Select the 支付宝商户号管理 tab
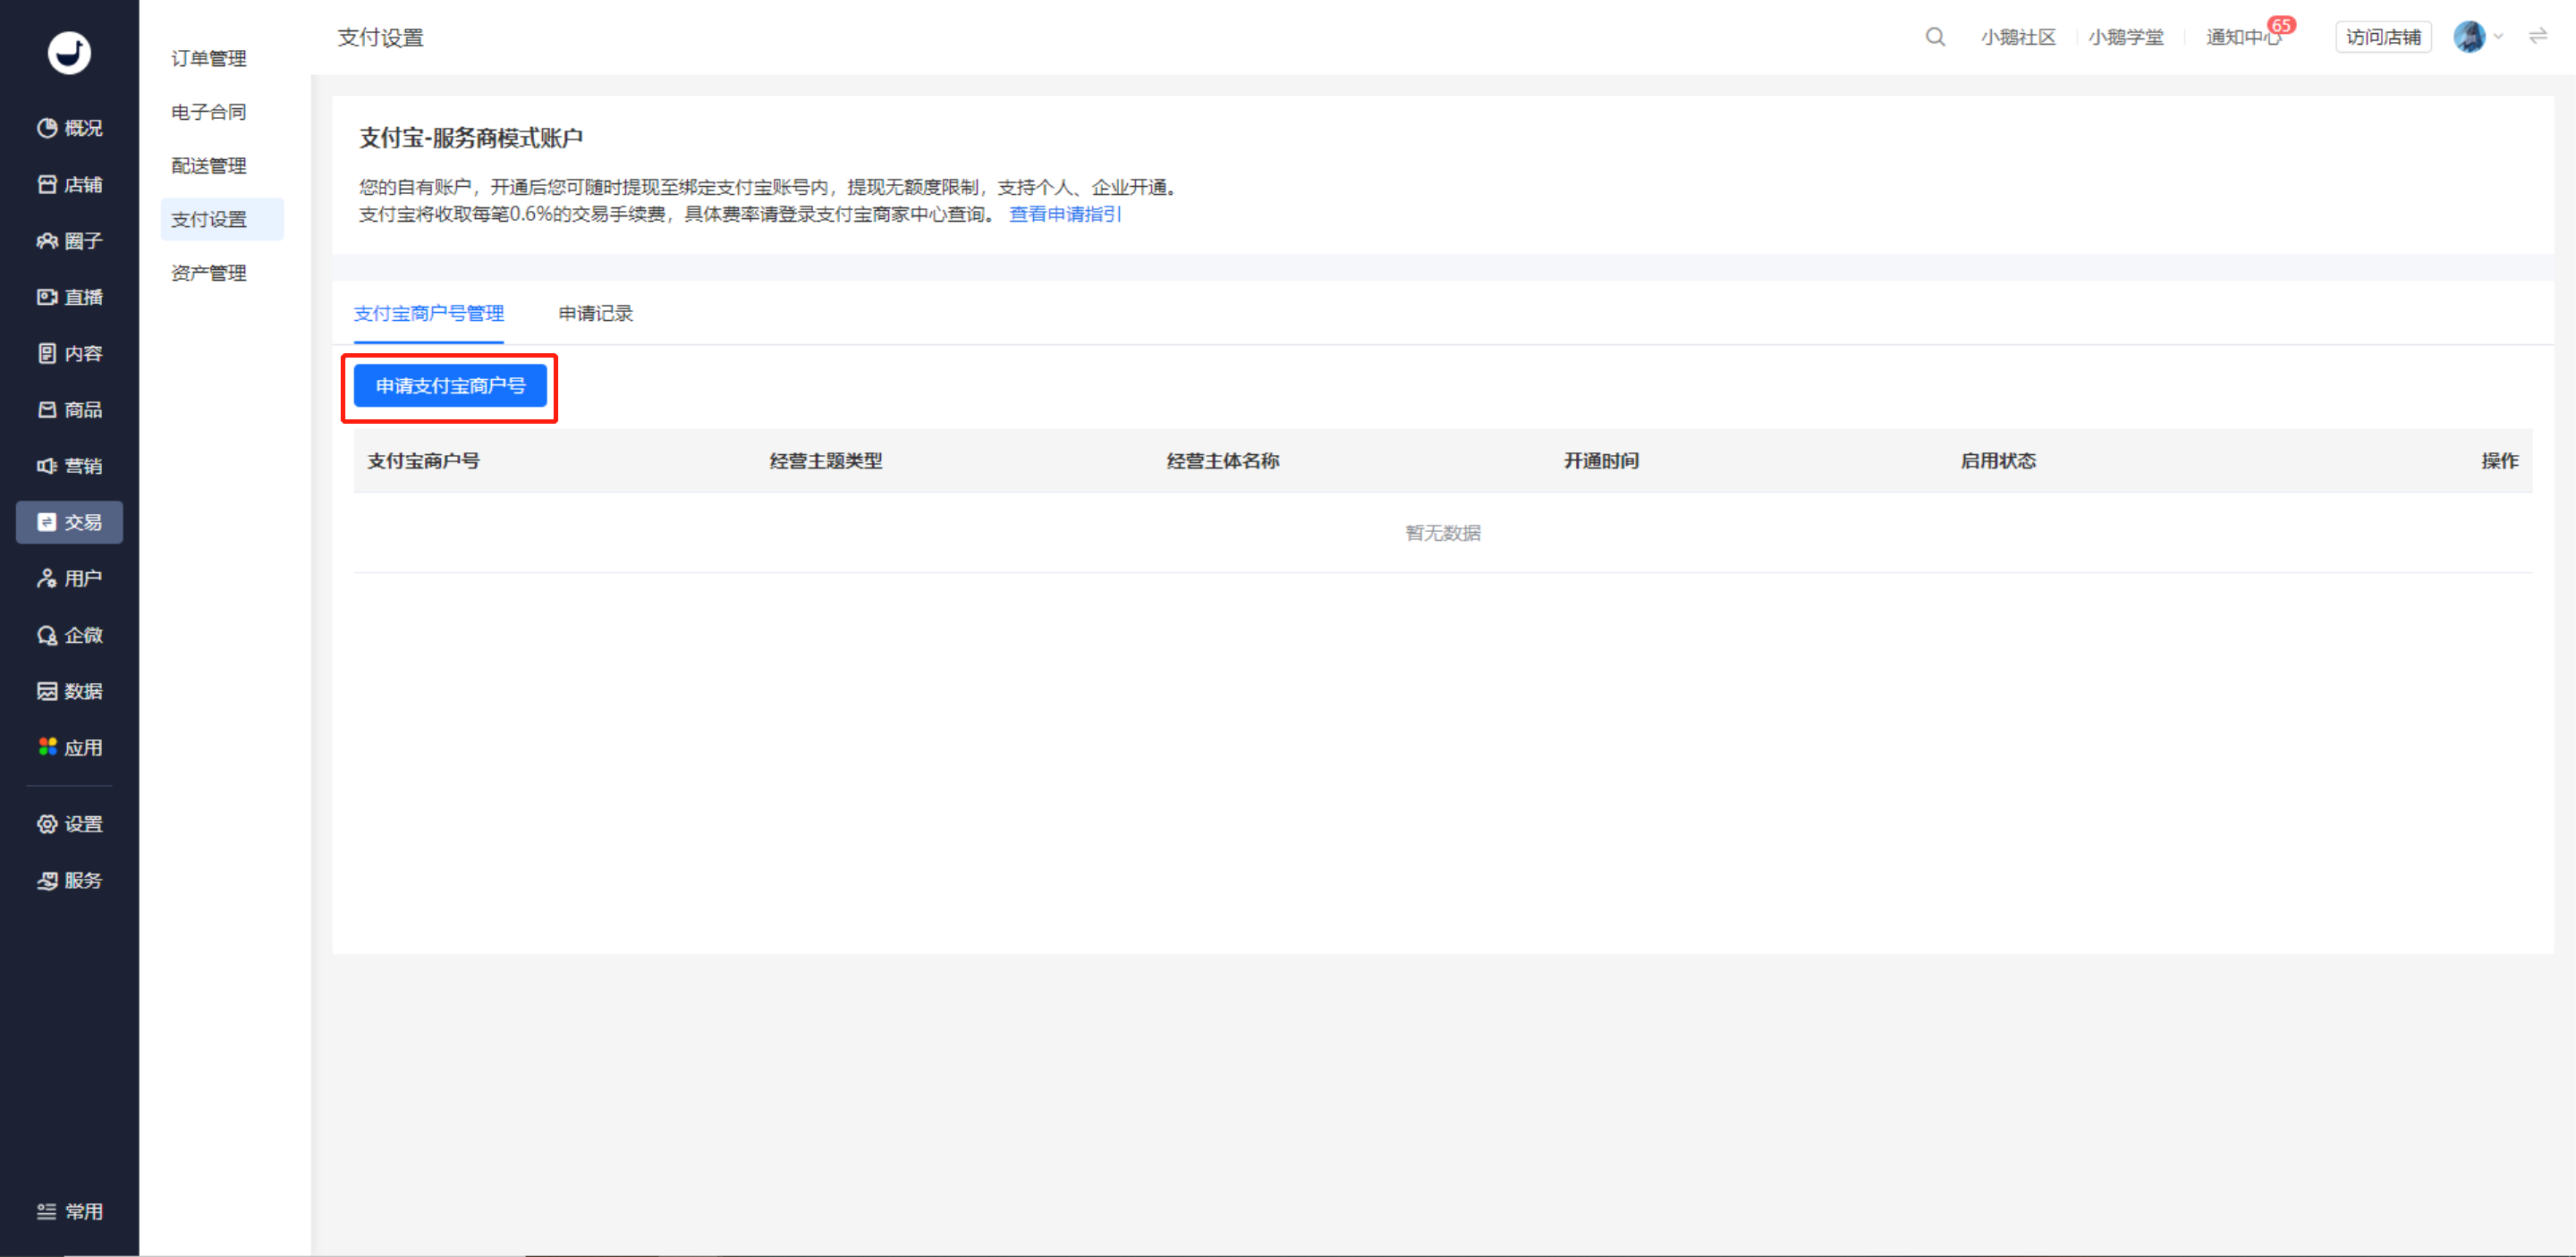The image size is (2576, 1257). coord(428,314)
